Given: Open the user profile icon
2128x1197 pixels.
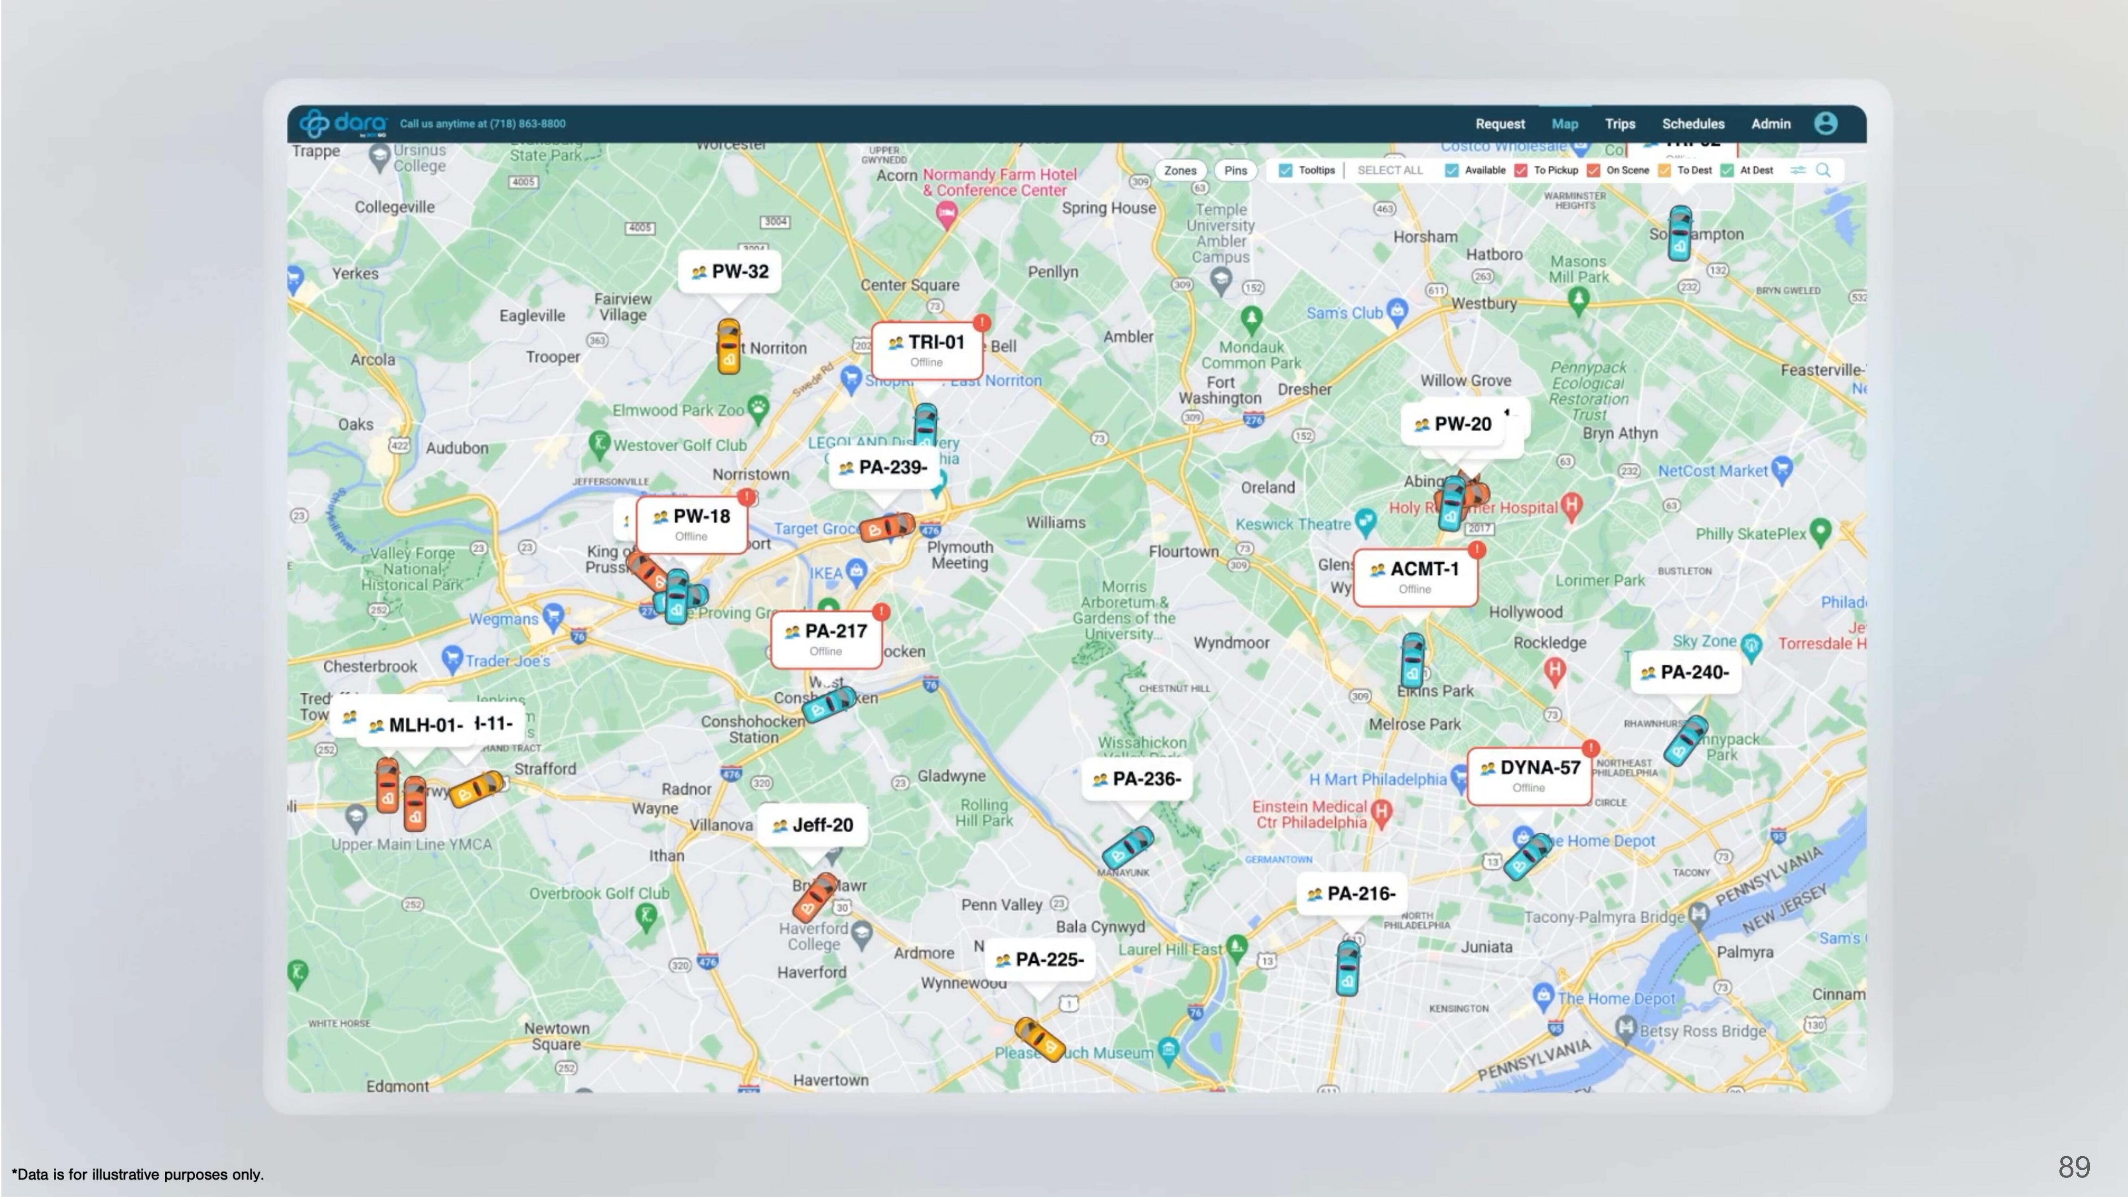Looking at the screenshot, I should click(1826, 123).
